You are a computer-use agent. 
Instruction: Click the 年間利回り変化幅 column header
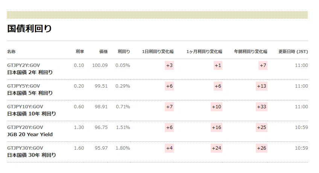[251, 52]
